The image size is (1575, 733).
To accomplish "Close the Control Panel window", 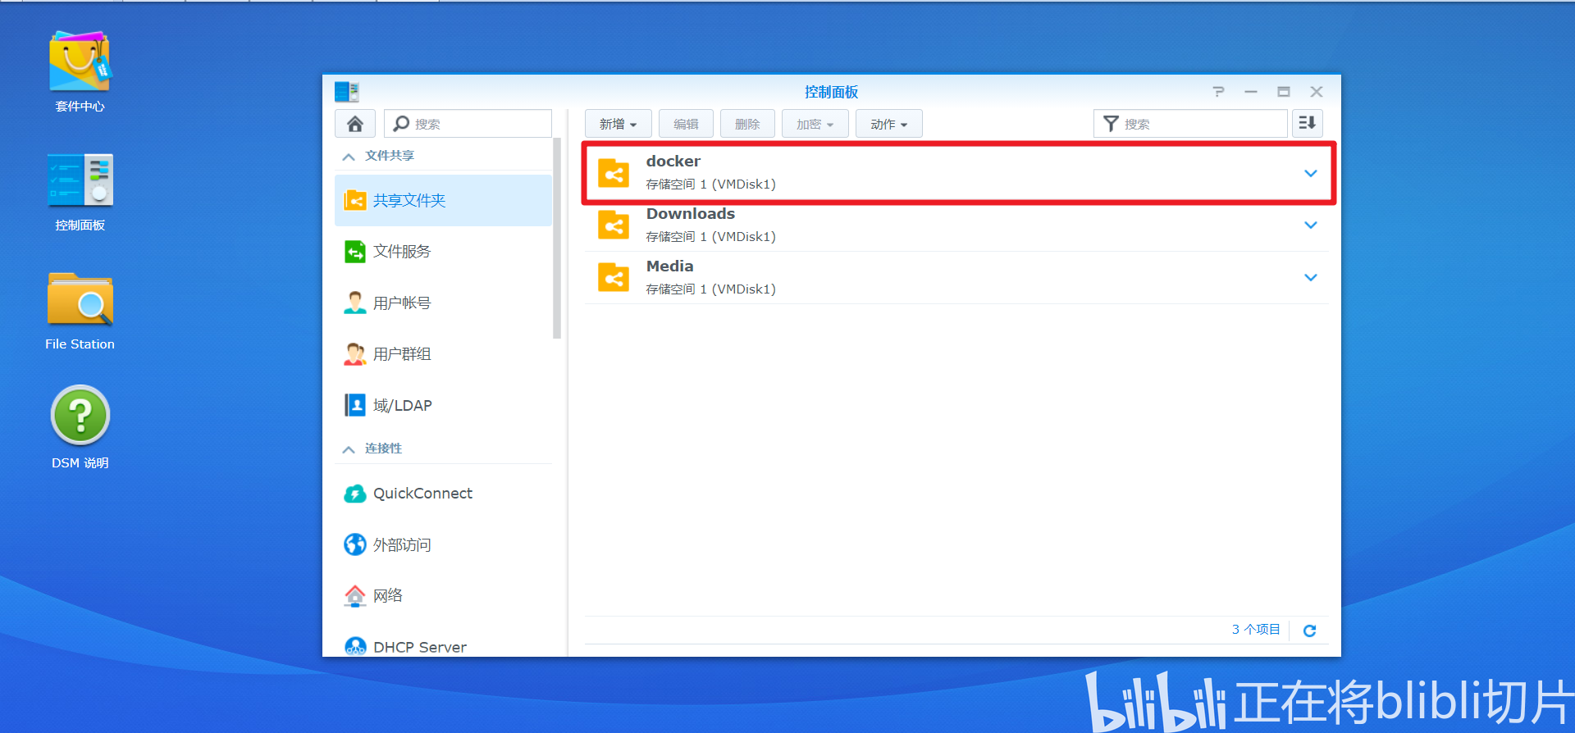I will click(x=1317, y=92).
